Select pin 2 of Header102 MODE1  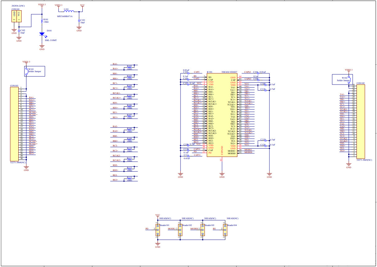point(180,230)
